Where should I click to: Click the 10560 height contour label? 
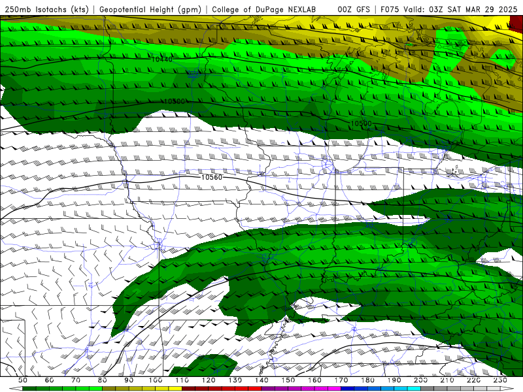pos(211,177)
